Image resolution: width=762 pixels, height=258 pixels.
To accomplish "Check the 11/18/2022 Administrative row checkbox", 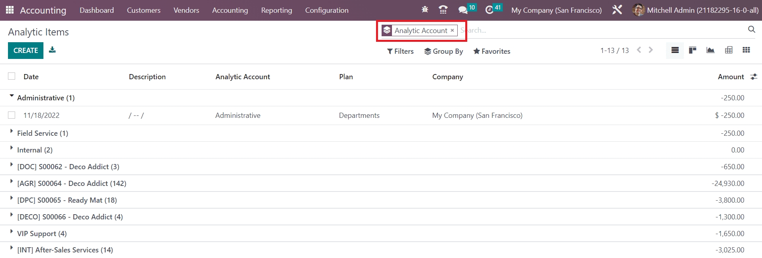I will tap(12, 115).
